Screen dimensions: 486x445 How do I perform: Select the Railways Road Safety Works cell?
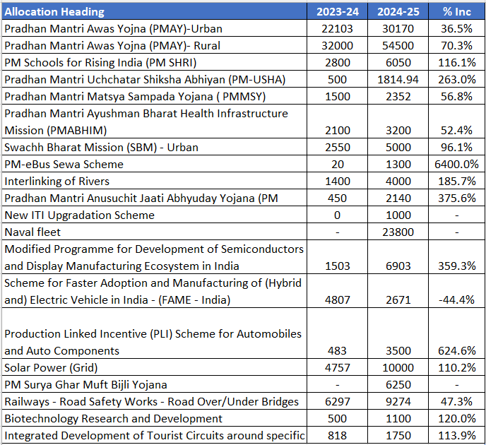pyautogui.click(x=155, y=401)
